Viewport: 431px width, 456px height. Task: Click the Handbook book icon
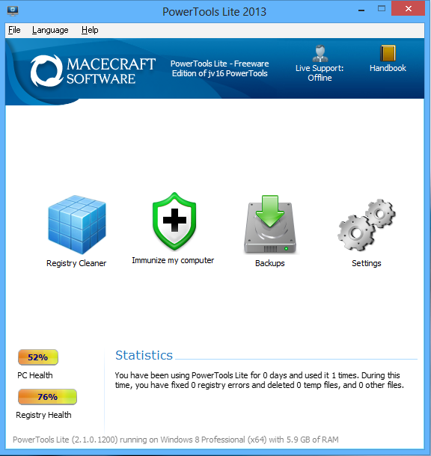point(388,53)
